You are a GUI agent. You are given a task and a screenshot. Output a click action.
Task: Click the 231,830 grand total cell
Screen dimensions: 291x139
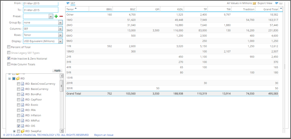(273, 30)
